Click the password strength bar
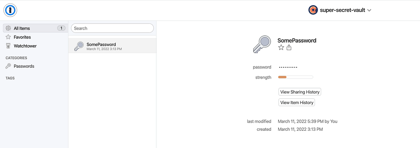Image resolution: width=420 pixels, height=148 pixels. coord(295,77)
